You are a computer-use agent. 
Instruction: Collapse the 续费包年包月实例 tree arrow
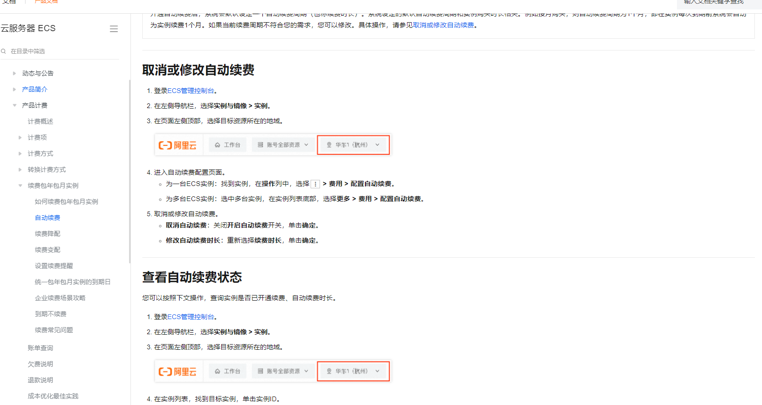point(20,186)
